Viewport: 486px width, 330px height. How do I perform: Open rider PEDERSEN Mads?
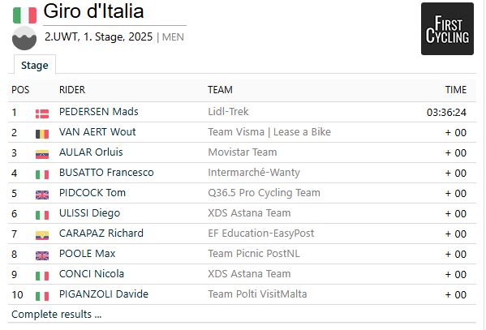pos(98,112)
